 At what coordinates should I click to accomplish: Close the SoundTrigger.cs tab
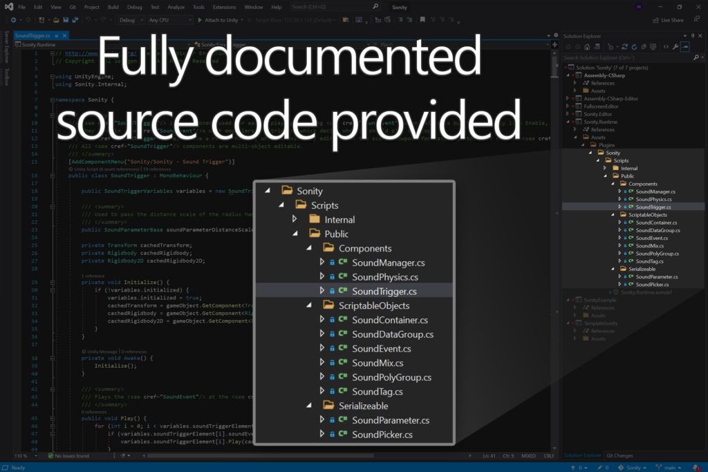pyautogui.click(x=64, y=36)
